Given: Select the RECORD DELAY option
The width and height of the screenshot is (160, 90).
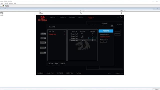Looking at the screenshot, I should click(x=105, y=37).
